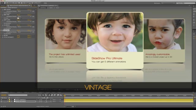Toggle Checkbox under VINTAGE effect
196x110 pixels.
tap(18, 34)
